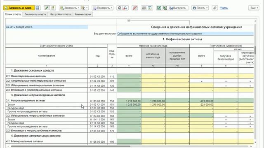
Task: Open the Печать dropdown
Action: 200,8
